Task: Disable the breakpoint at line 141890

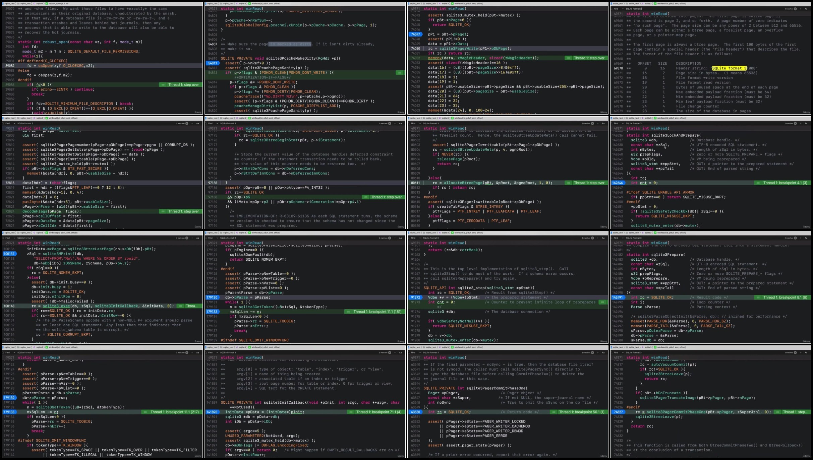Action: 212,412
